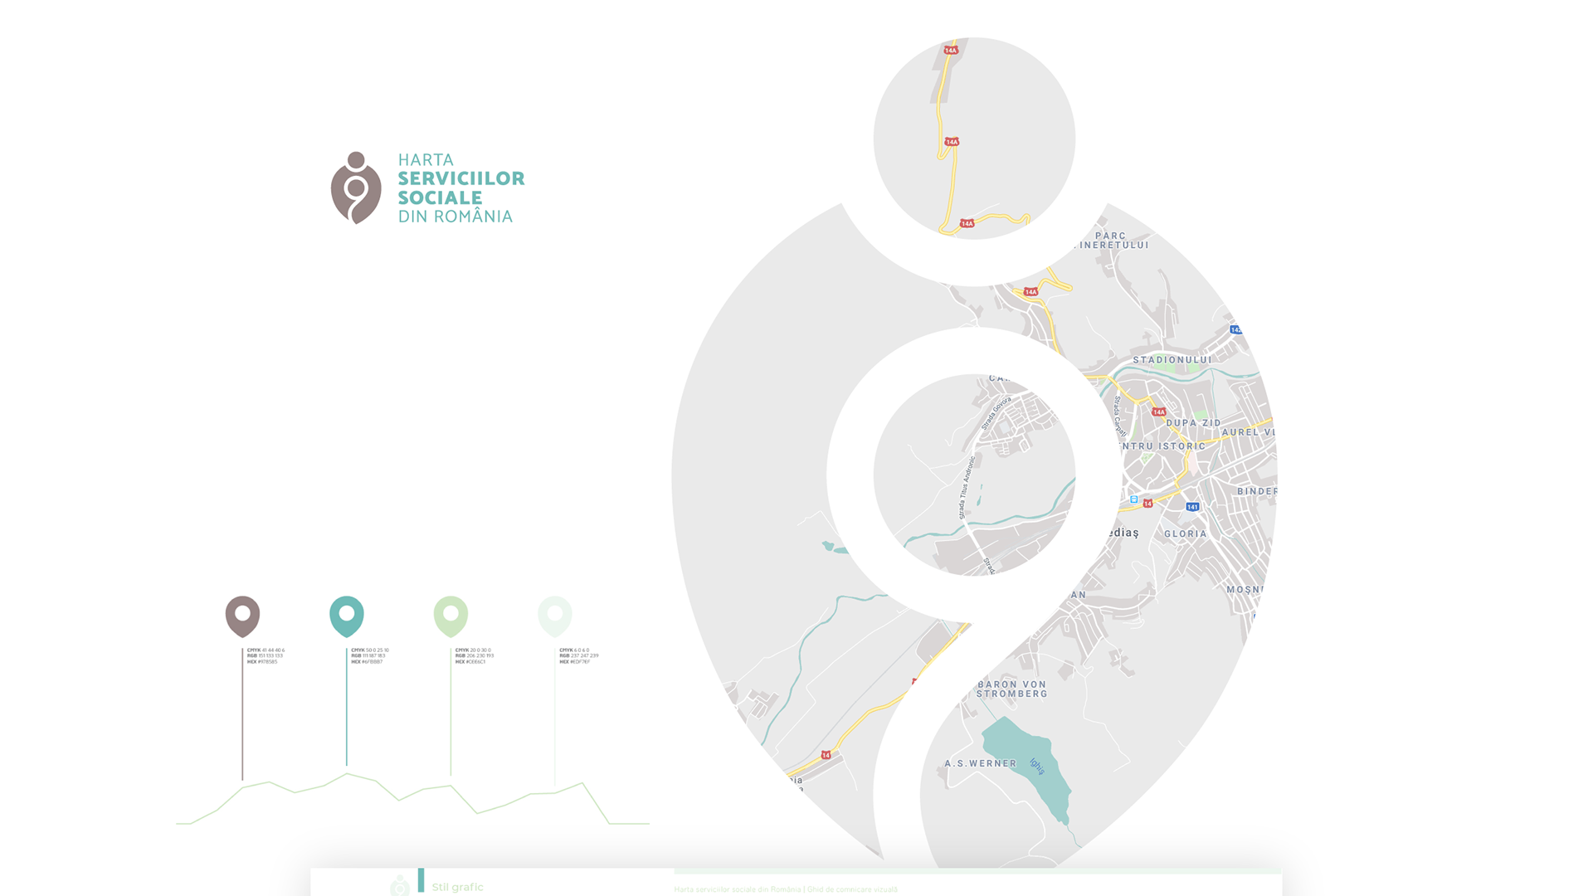Click the Ghid de comunicare vizuală footer text

(x=852, y=889)
